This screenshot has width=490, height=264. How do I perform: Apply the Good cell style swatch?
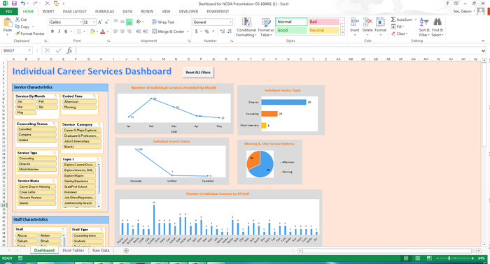point(291,30)
